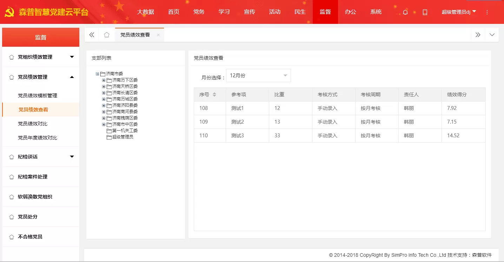Expand the 济南历下区委 node
The height and width of the screenshot is (262, 504).
coord(104,80)
